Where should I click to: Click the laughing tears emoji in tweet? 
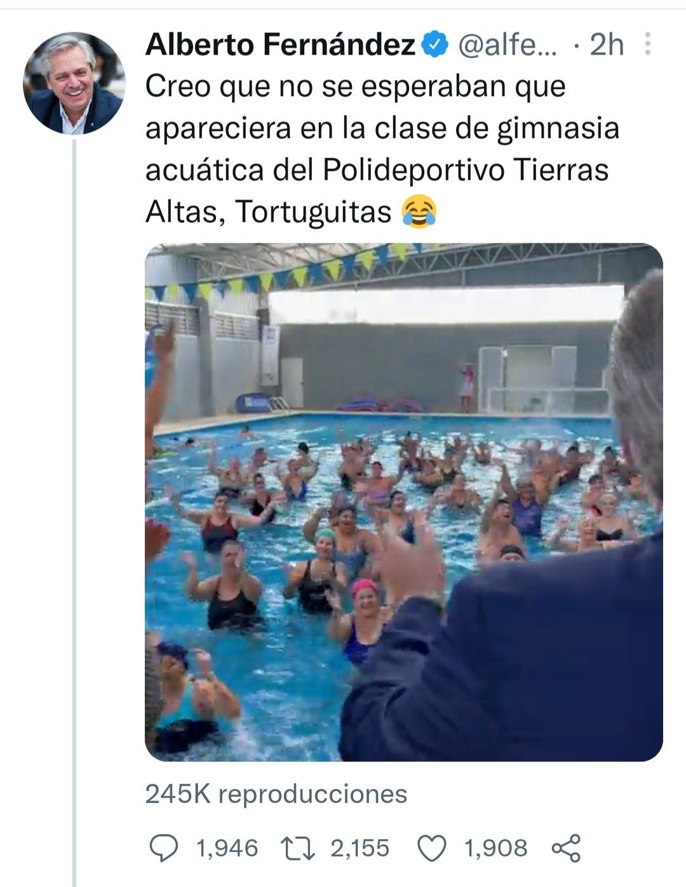pos(419,212)
